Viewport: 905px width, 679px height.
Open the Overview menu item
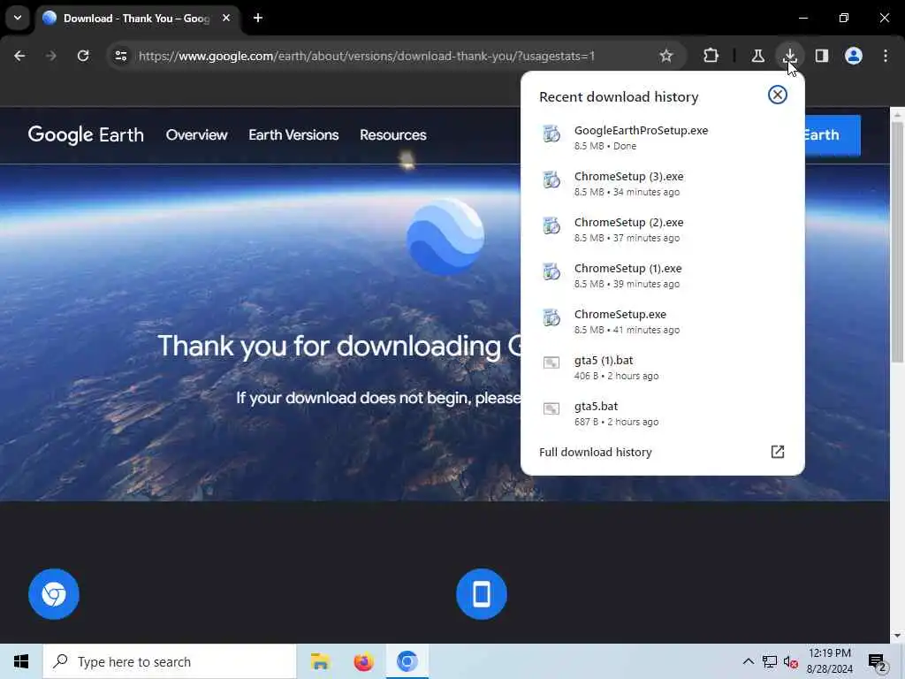coord(196,134)
